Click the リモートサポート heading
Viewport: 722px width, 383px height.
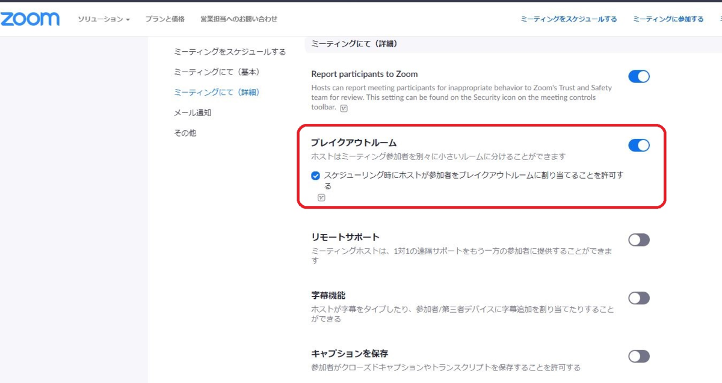345,237
